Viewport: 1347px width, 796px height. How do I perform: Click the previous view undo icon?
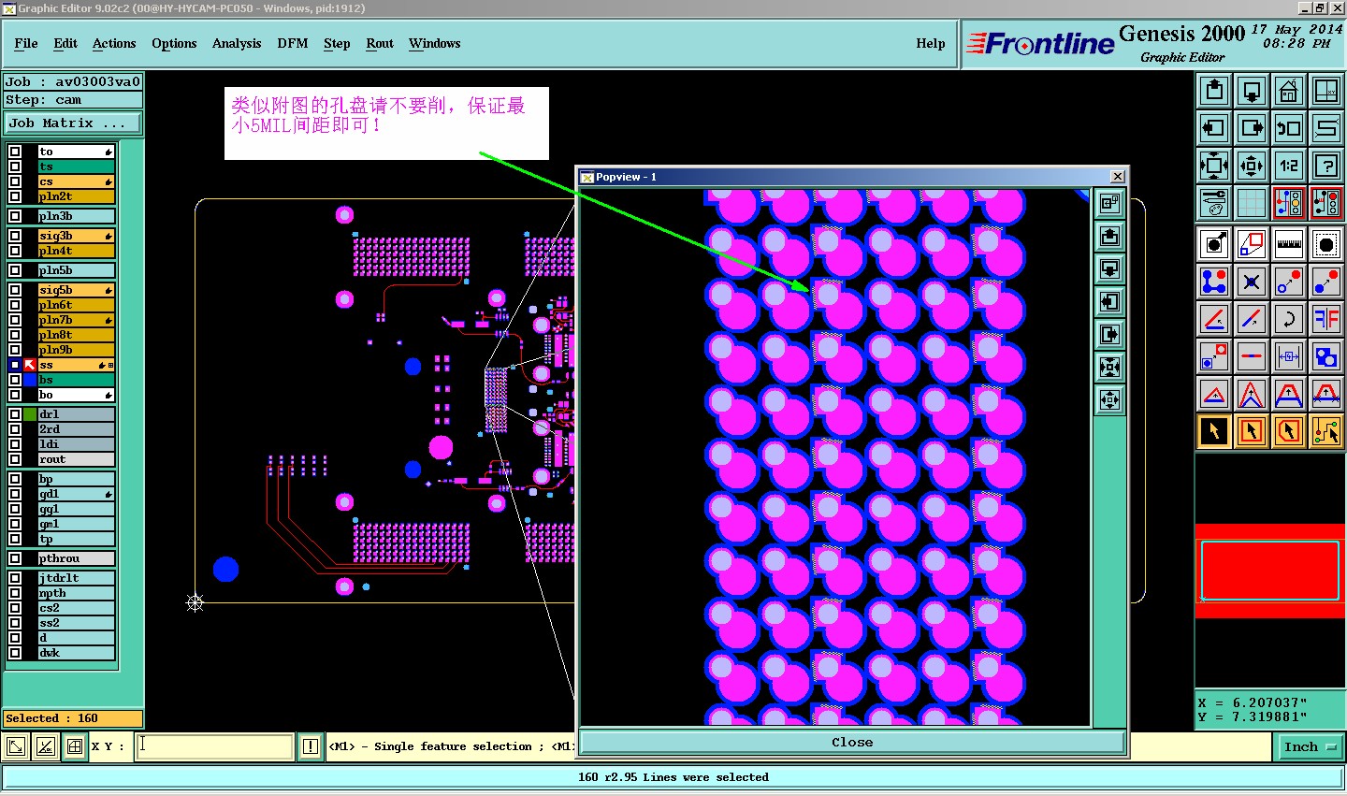pyautogui.click(x=1289, y=128)
